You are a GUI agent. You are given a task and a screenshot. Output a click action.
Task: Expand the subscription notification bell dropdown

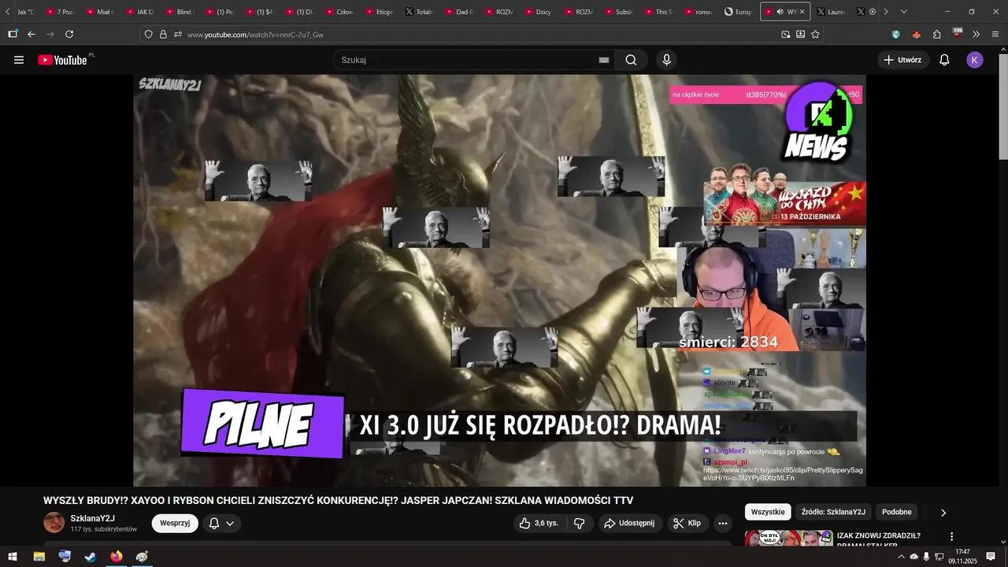tap(222, 523)
